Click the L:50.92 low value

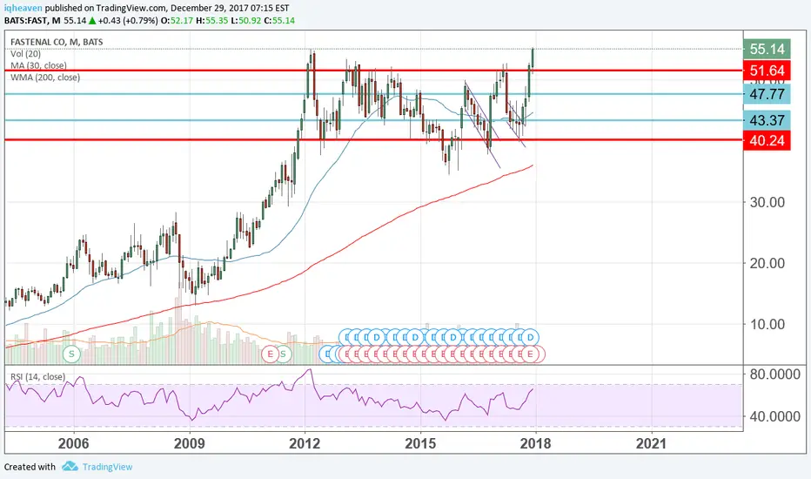245,21
